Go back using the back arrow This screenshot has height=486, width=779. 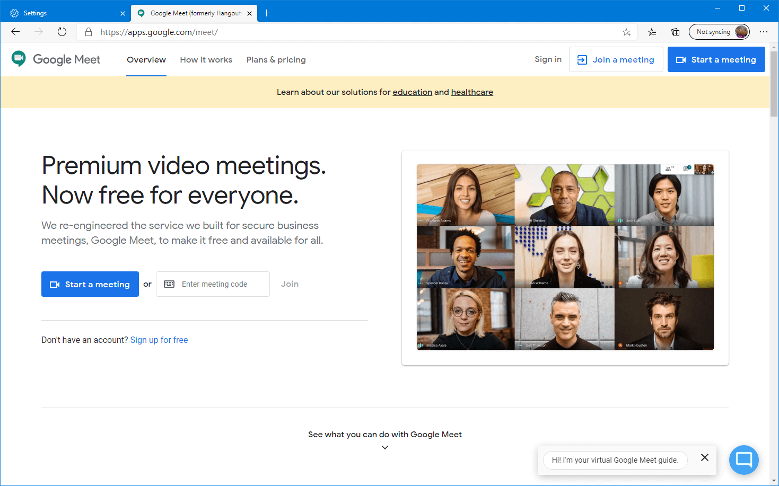(15, 32)
